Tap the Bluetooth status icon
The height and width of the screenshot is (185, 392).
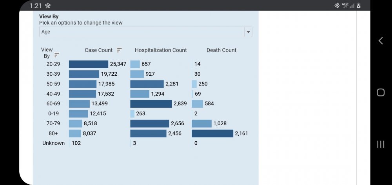point(337,5)
